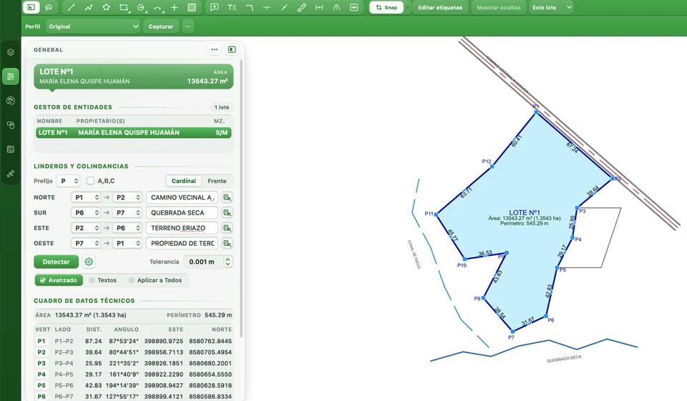
Task: Open the Perfil Original dropdown
Action: pyautogui.click(x=93, y=26)
